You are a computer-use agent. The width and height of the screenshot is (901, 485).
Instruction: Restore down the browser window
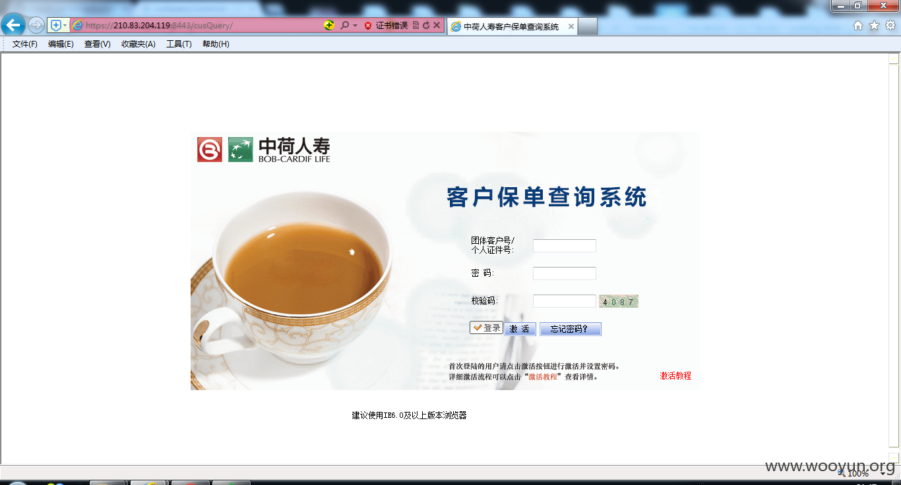(858, 5)
